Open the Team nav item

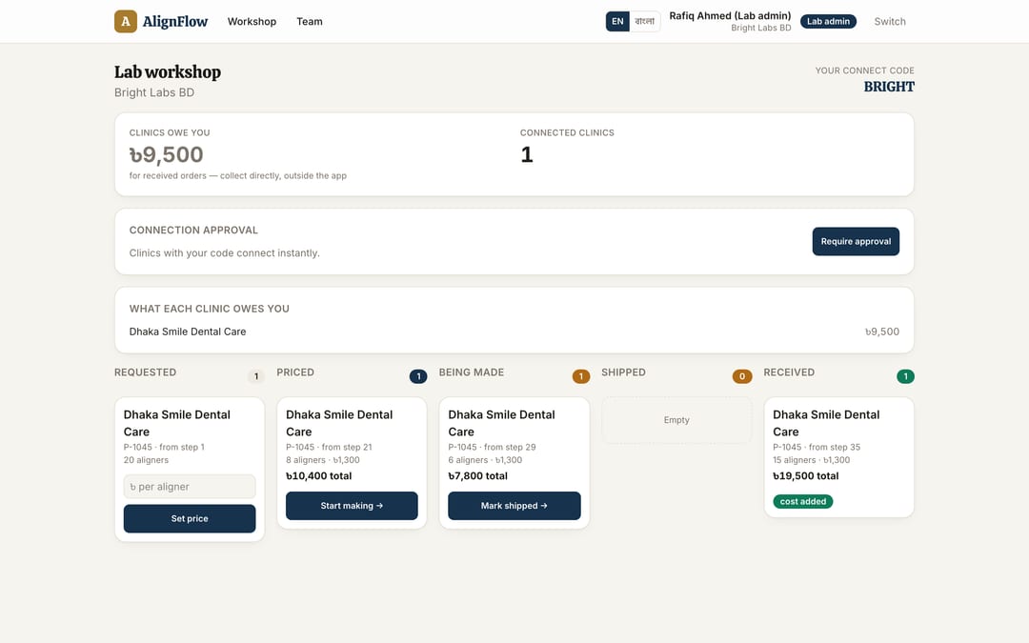click(x=309, y=22)
